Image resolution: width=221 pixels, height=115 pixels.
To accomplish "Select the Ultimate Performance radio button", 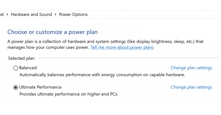I will coord(16,87).
